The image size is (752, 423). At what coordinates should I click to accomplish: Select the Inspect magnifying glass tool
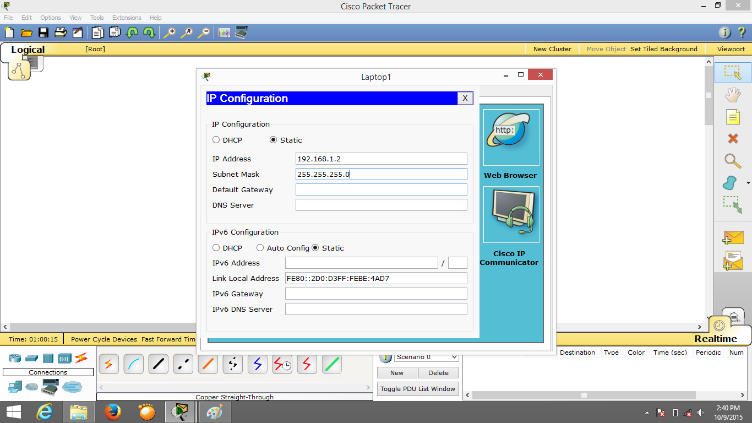coord(732,161)
